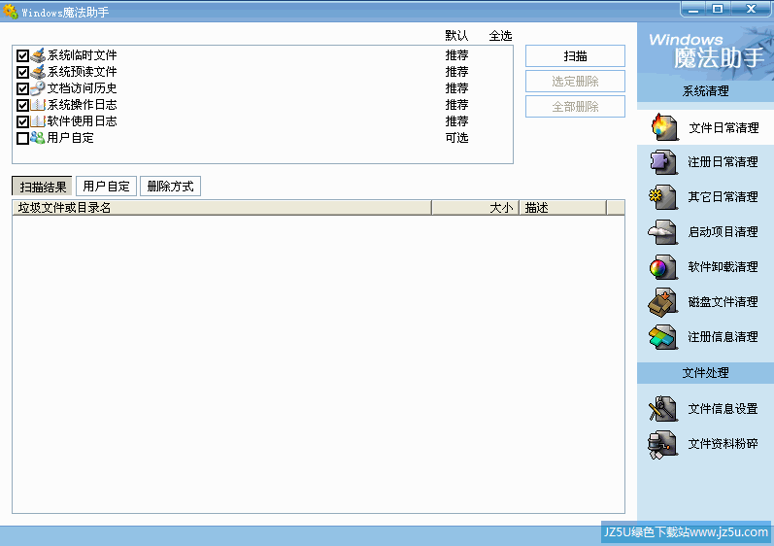Click 推荐 text in 文档访问历史 row
The width and height of the screenshot is (774, 546).
[456, 88]
